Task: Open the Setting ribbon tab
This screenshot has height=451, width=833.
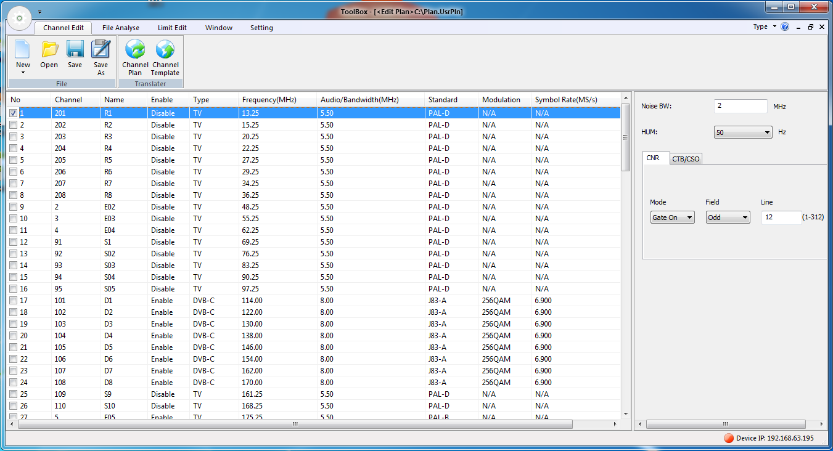Action: tap(261, 28)
